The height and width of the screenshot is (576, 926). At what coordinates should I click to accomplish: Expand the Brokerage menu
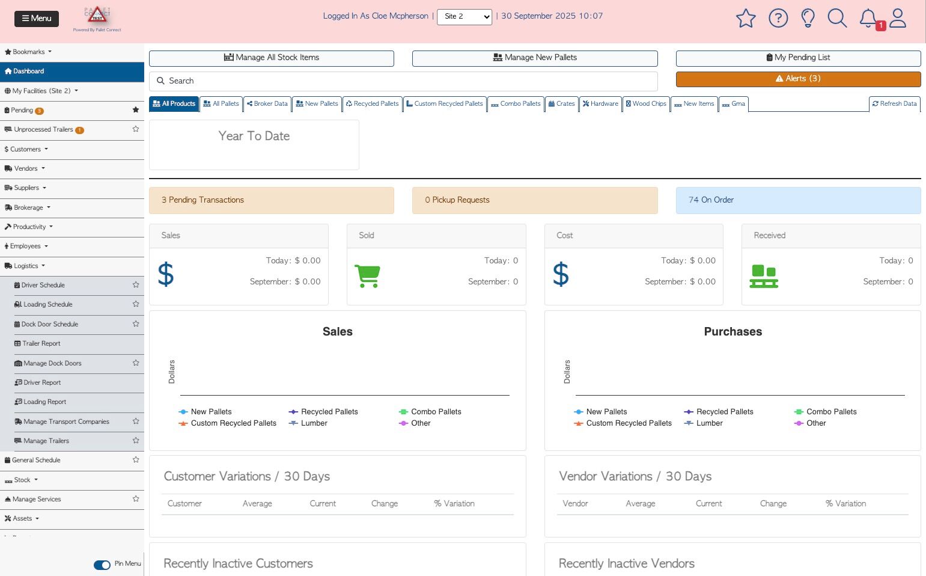click(x=72, y=207)
